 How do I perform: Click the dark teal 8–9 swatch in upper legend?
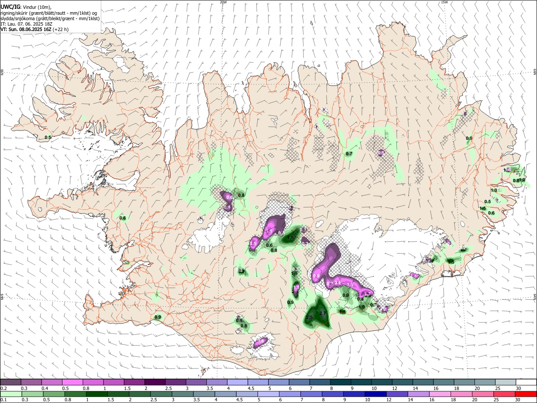click(x=340, y=382)
